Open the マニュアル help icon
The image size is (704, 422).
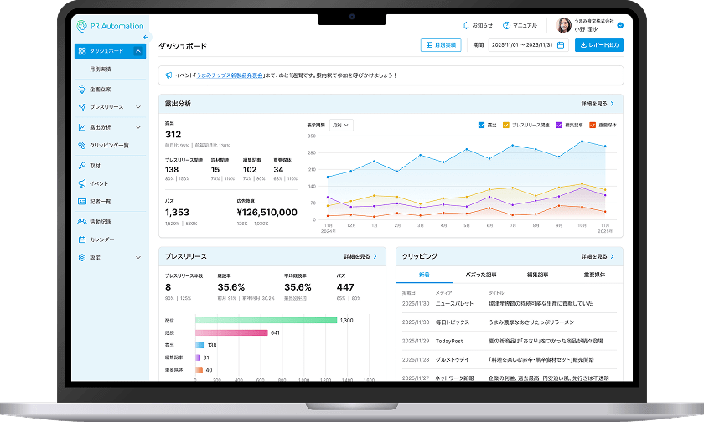(x=505, y=25)
